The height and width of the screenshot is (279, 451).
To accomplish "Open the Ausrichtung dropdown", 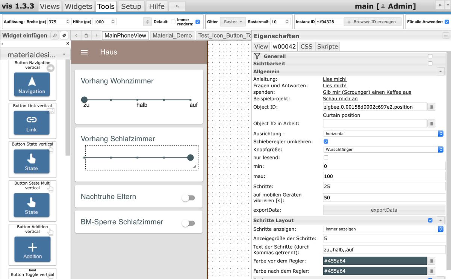I will 383,133.
